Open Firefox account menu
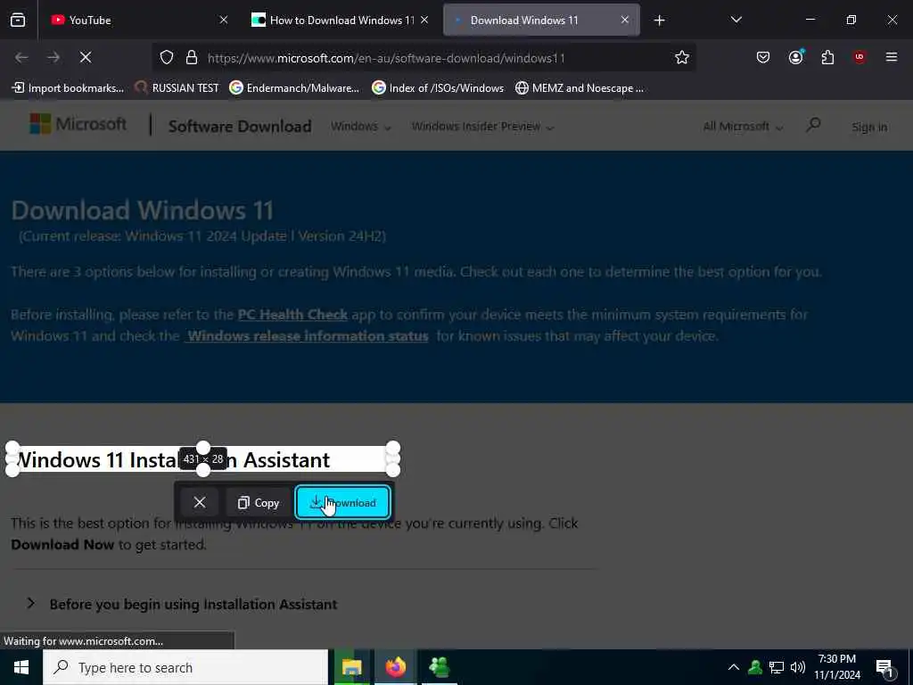 click(x=795, y=57)
